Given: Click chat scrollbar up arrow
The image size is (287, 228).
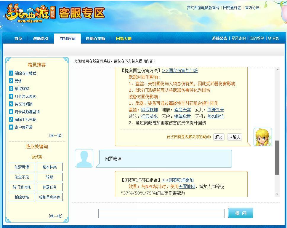Looking at the screenshot, I should [x=277, y=70].
